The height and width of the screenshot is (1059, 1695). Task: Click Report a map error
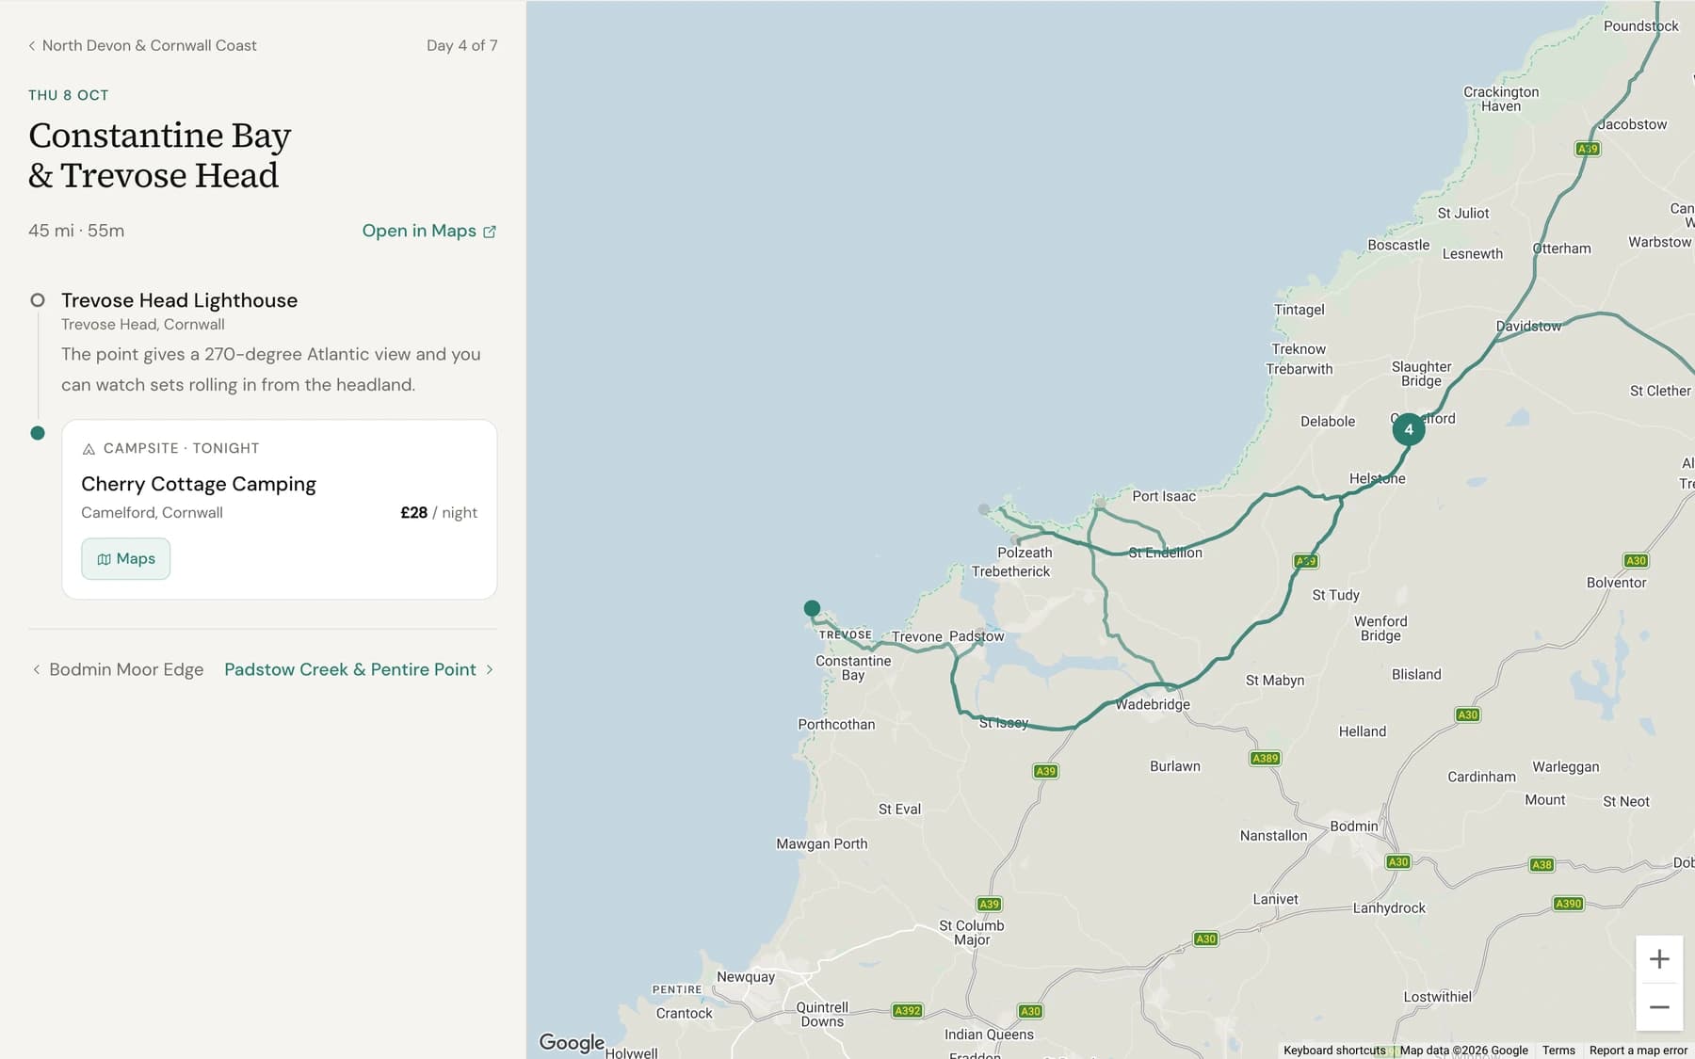point(1638,1051)
